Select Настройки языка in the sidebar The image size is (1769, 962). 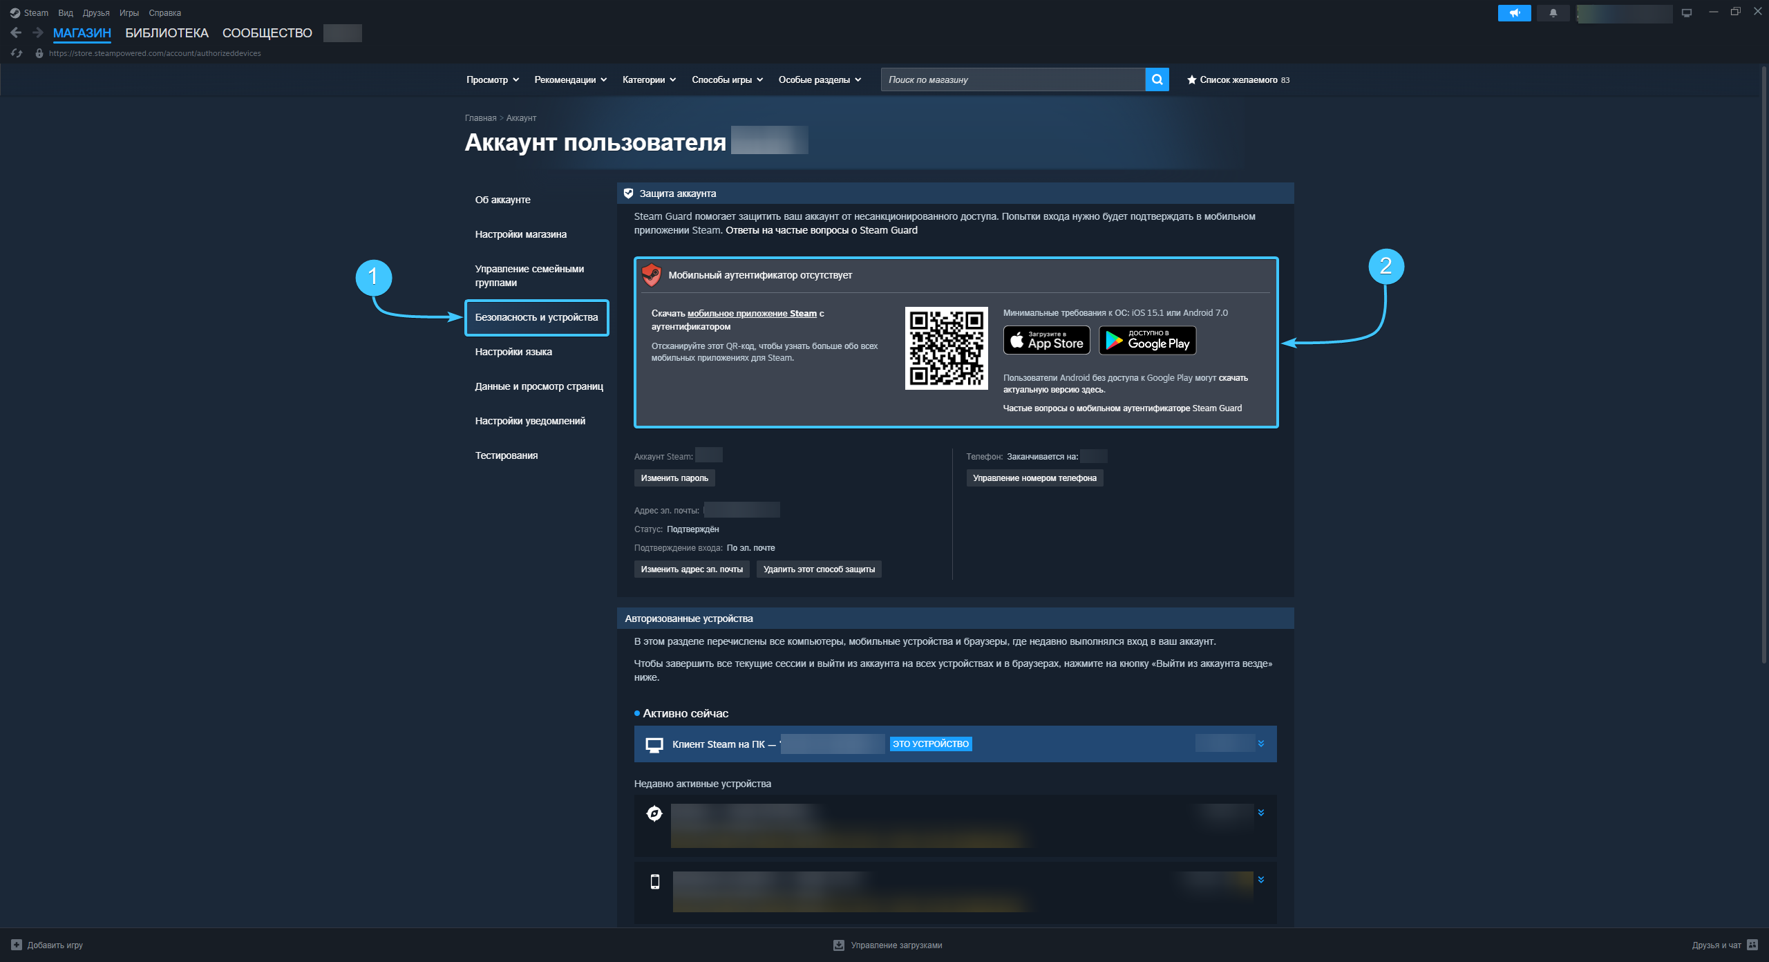pyautogui.click(x=513, y=352)
